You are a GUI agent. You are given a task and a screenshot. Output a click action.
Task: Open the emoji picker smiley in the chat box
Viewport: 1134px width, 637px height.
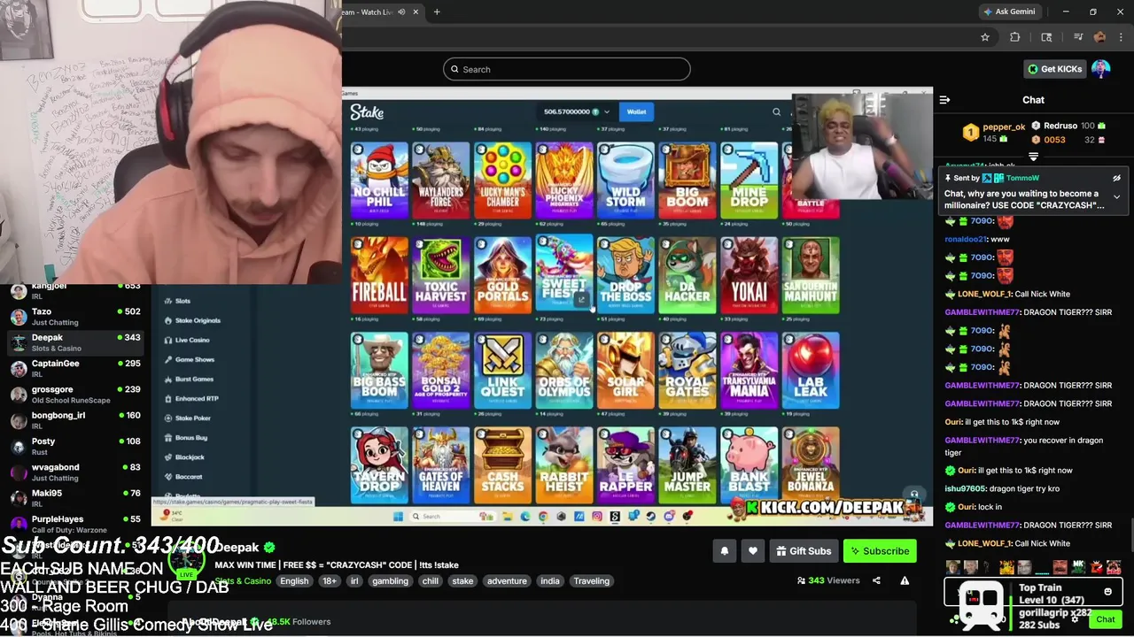1107,592
